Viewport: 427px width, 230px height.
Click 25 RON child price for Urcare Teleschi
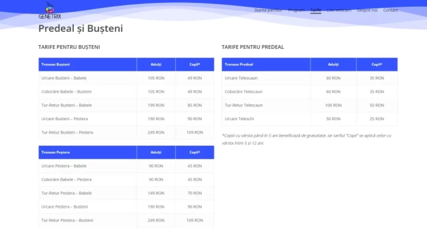pos(377,119)
